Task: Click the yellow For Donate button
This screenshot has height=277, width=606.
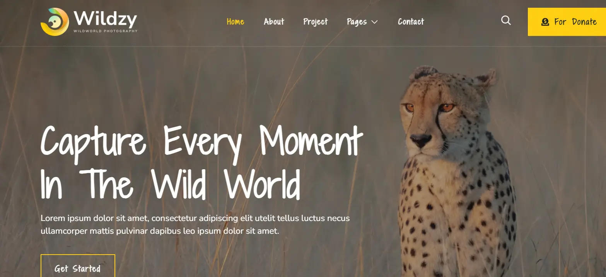Action: click(567, 22)
